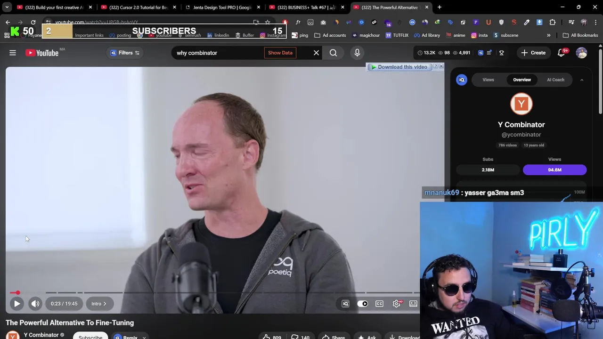Click the Ask button below video

367,337
